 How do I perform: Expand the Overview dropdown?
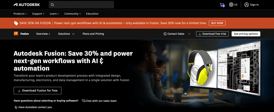click(43, 34)
